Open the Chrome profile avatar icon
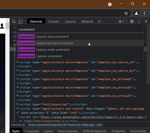This screenshot has width=150, height=133. point(136,13)
